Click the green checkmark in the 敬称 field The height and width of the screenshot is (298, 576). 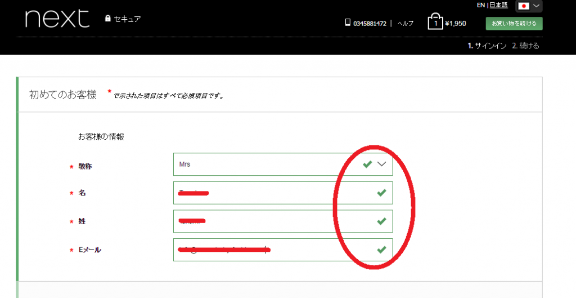(x=367, y=164)
